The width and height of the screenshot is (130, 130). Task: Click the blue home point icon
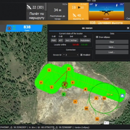pos(122,96)
